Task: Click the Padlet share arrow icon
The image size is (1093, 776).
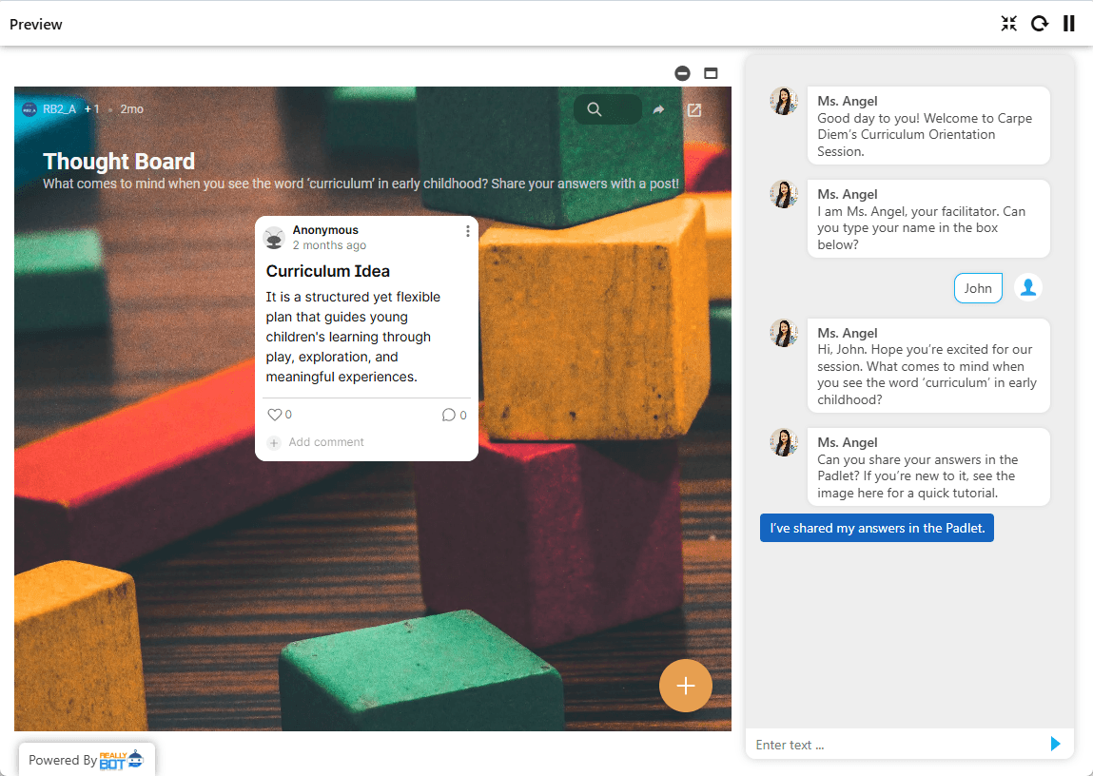Action: [x=658, y=109]
